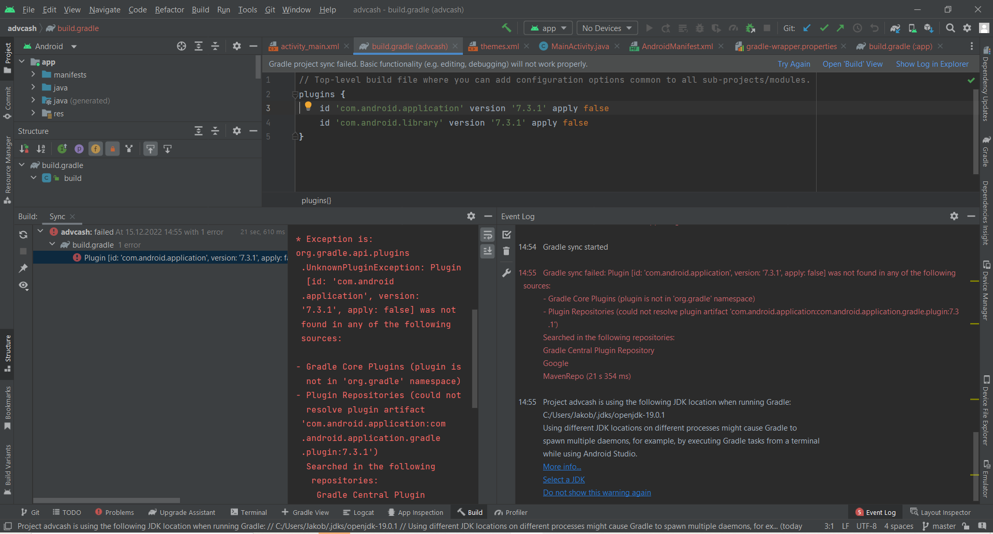The height and width of the screenshot is (534, 993).
Task: Open the No Devices dropdown
Action: (607, 28)
